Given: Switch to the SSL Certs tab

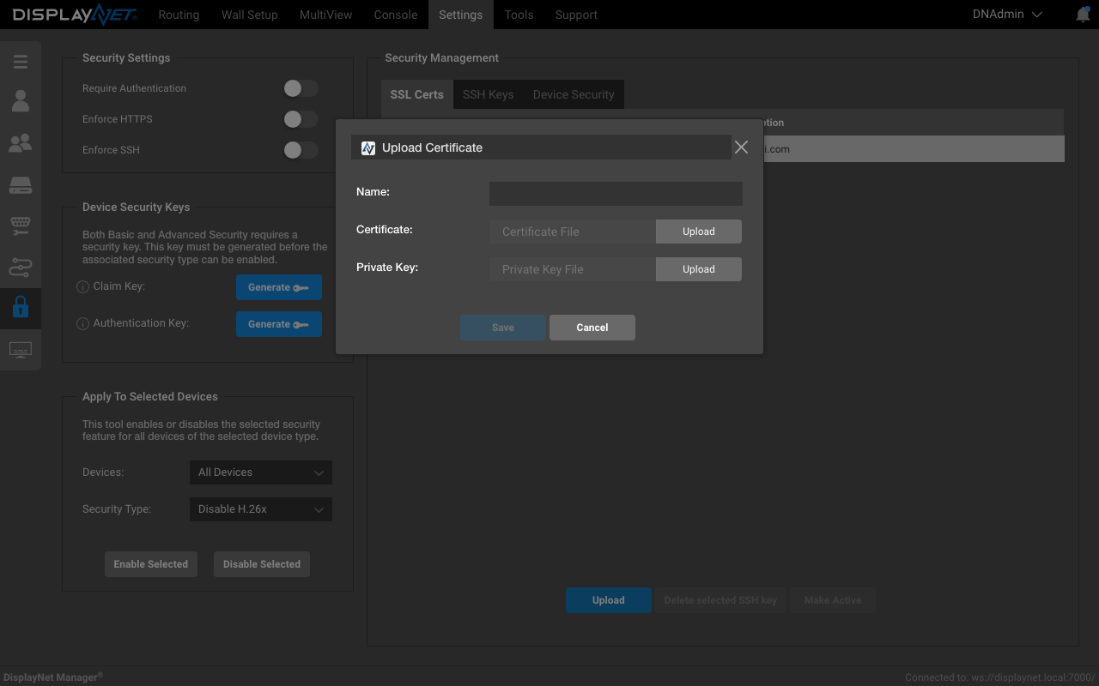Looking at the screenshot, I should coord(417,94).
